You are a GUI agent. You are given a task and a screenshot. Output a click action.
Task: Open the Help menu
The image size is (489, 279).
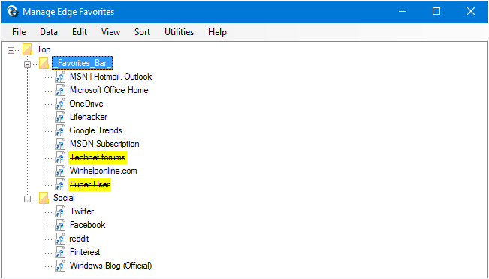(217, 32)
